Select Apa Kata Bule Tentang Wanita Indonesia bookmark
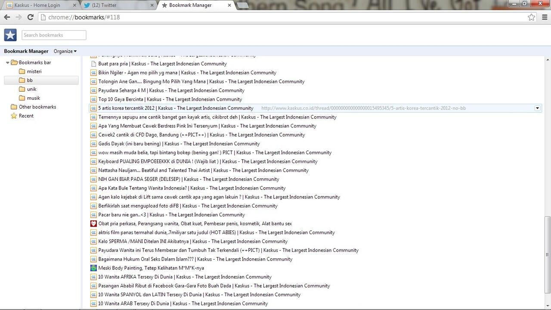551x310 pixels. (x=315, y=188)
